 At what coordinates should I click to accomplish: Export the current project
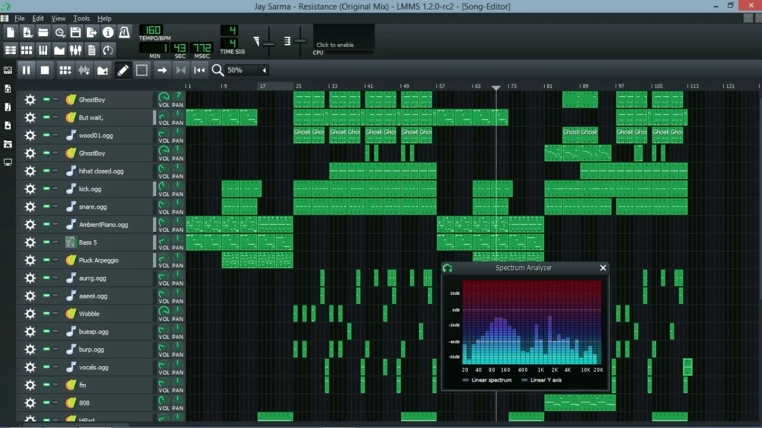(x=92, y=32)
